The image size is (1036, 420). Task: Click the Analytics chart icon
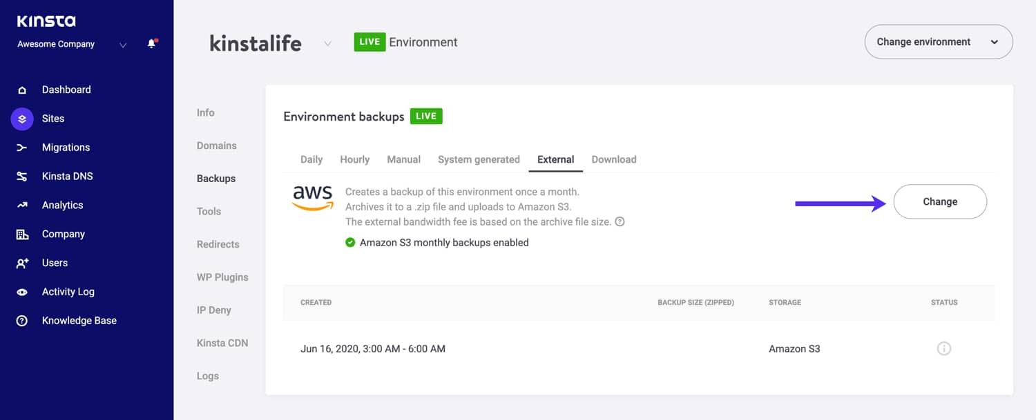coord(22,206)
